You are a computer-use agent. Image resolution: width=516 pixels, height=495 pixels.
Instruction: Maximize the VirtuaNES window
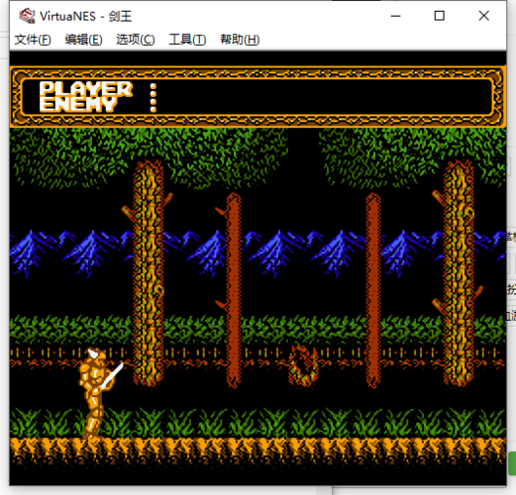click(439, 16)
